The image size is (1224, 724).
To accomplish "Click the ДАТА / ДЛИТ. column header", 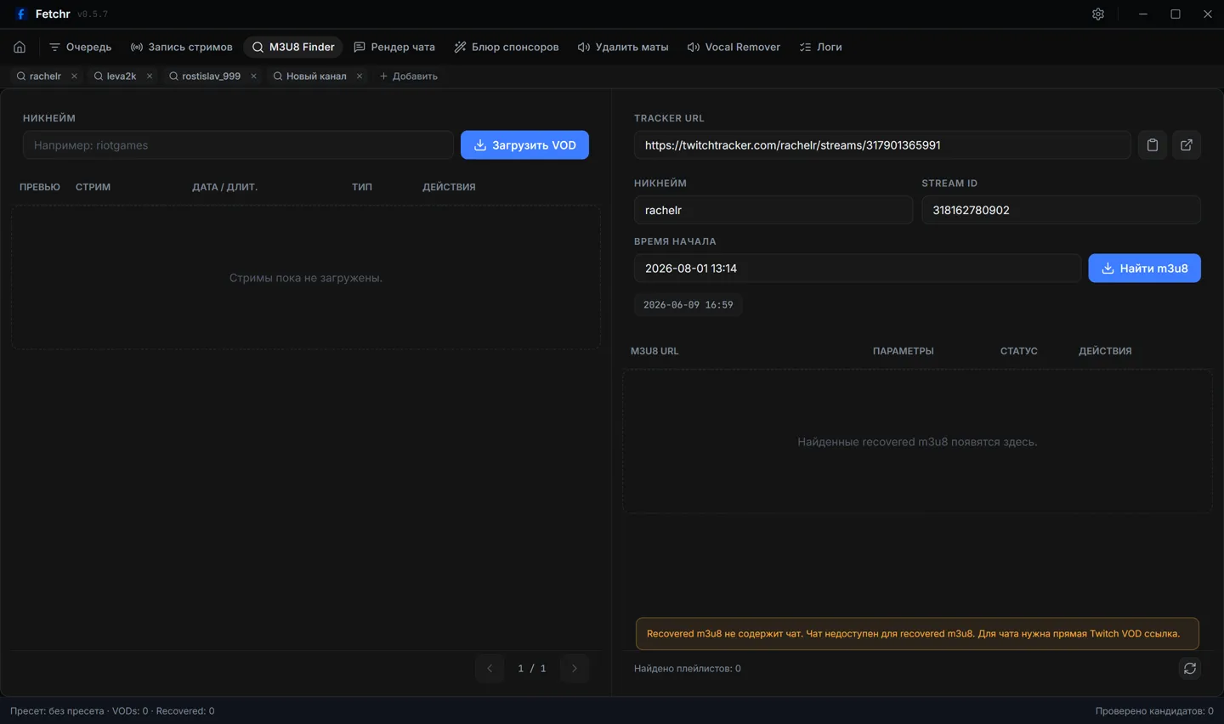I will coord(224,187).
